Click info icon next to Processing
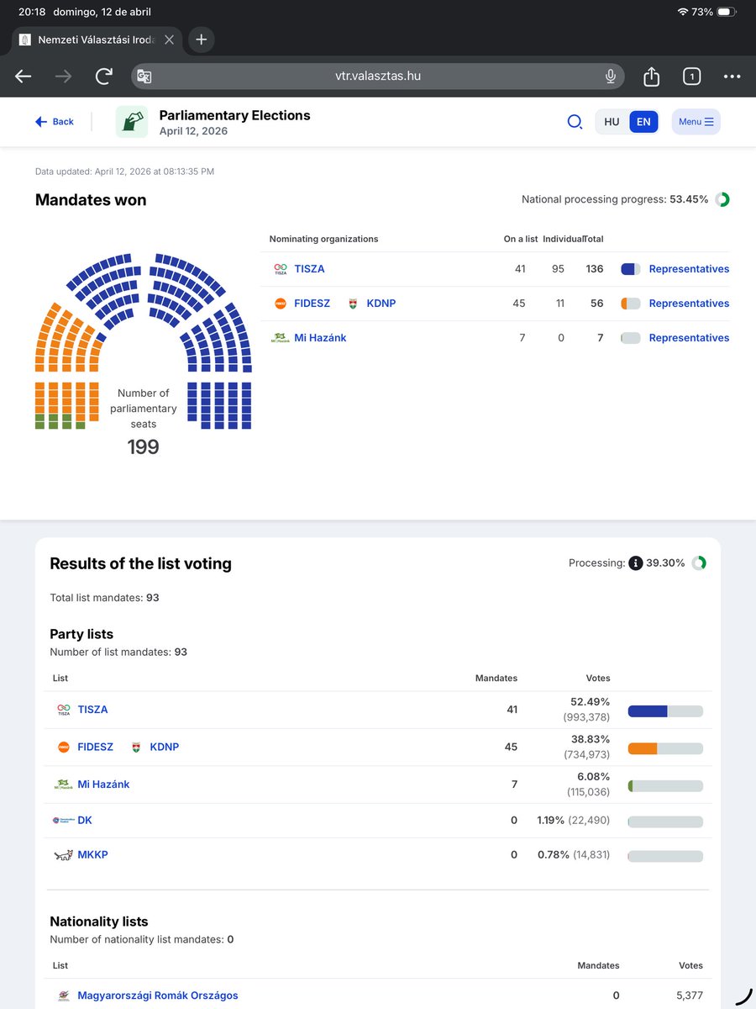The width and height of the screenshot is (756, 1009). pyautogui.click(x=635, y=563)
